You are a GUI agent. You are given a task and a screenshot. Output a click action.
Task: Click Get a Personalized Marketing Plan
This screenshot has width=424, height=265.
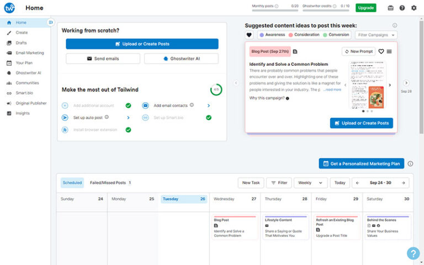click(x=361, y=163)
